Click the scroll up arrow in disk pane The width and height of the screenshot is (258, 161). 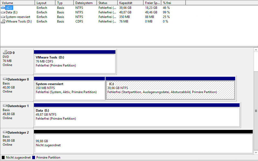pos(256,50)
